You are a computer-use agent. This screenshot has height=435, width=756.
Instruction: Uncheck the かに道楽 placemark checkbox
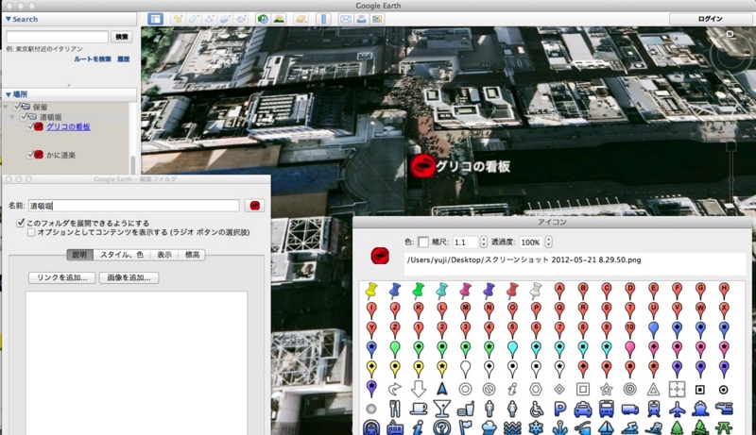tap(31, 155)
